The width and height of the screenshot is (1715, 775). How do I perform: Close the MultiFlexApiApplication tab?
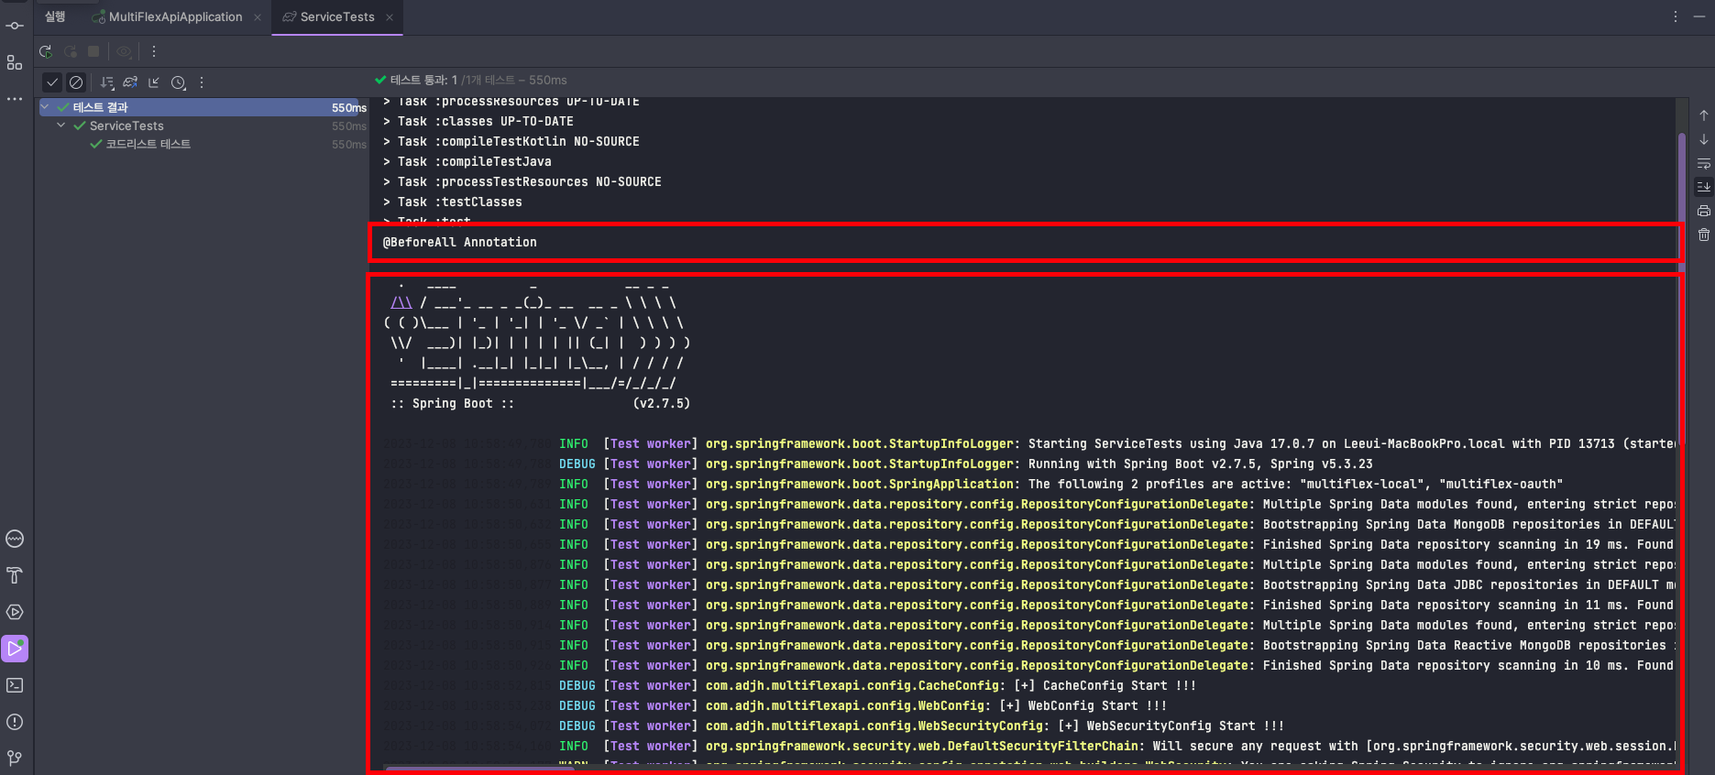pos(258,17)
